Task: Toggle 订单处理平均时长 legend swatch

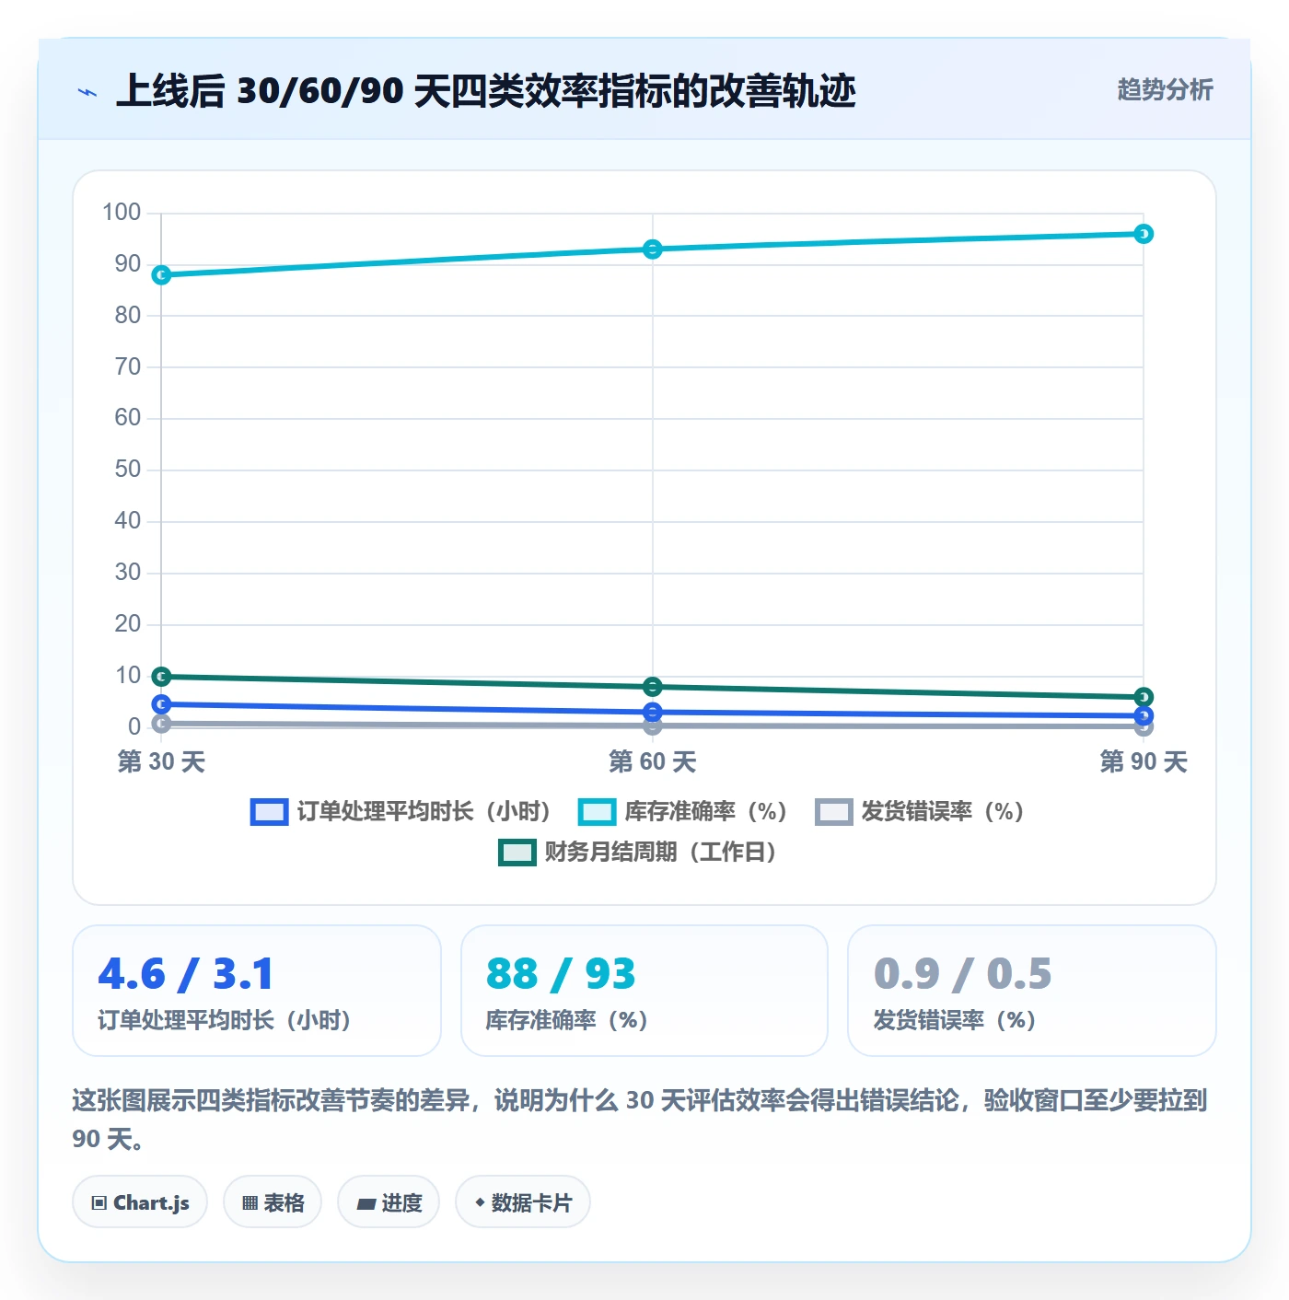Action: click(269, 812)
